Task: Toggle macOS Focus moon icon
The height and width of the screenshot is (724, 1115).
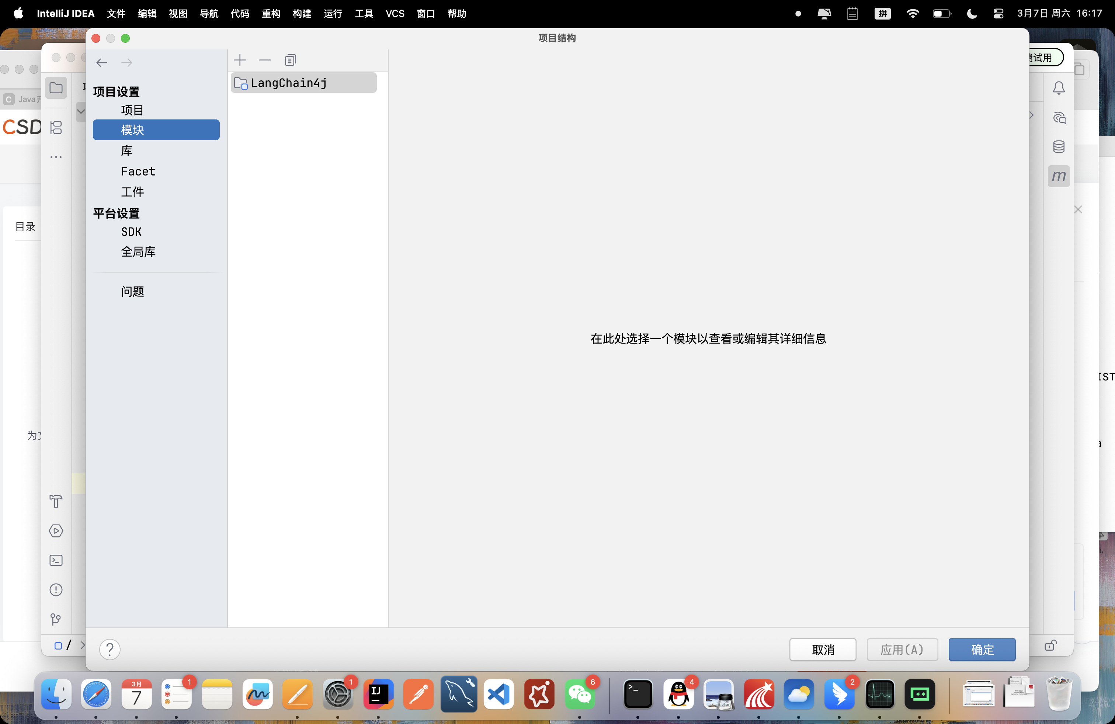Action: point(972,14)
